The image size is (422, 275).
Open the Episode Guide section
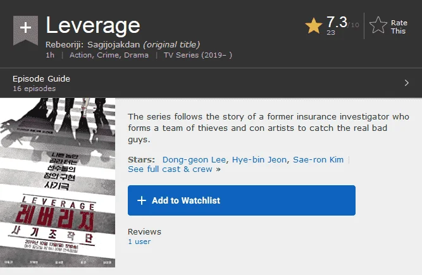(41, 79)
